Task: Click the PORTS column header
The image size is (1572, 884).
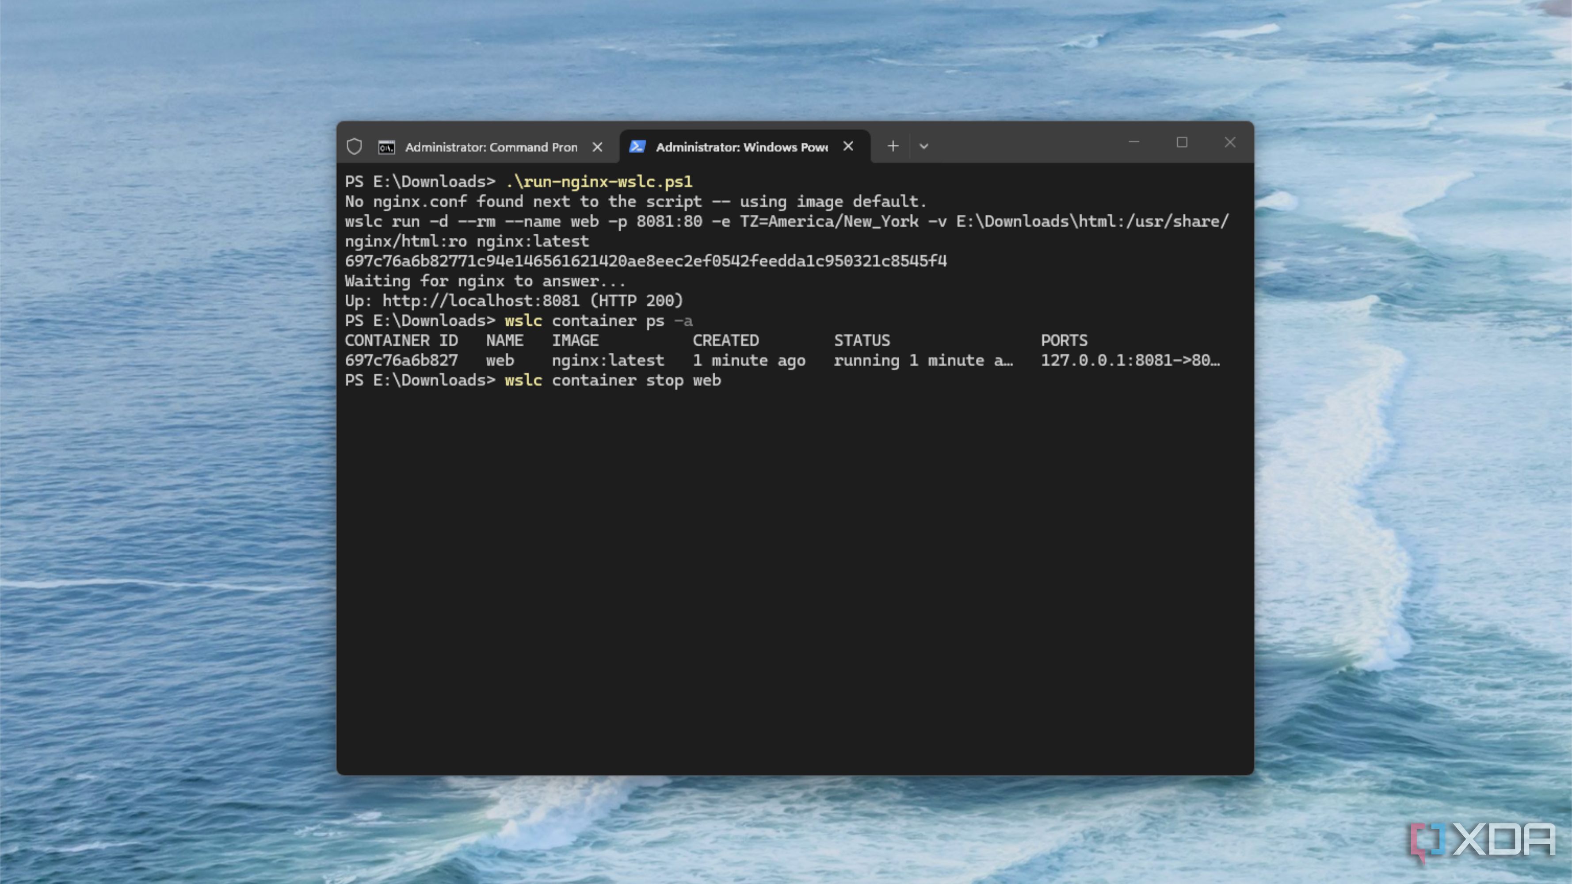Action: (1064, 340)
